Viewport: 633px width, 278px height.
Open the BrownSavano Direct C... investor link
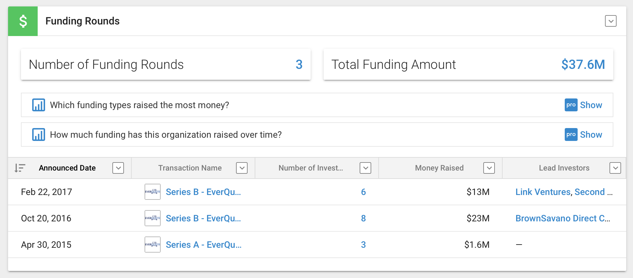[563, 218]
